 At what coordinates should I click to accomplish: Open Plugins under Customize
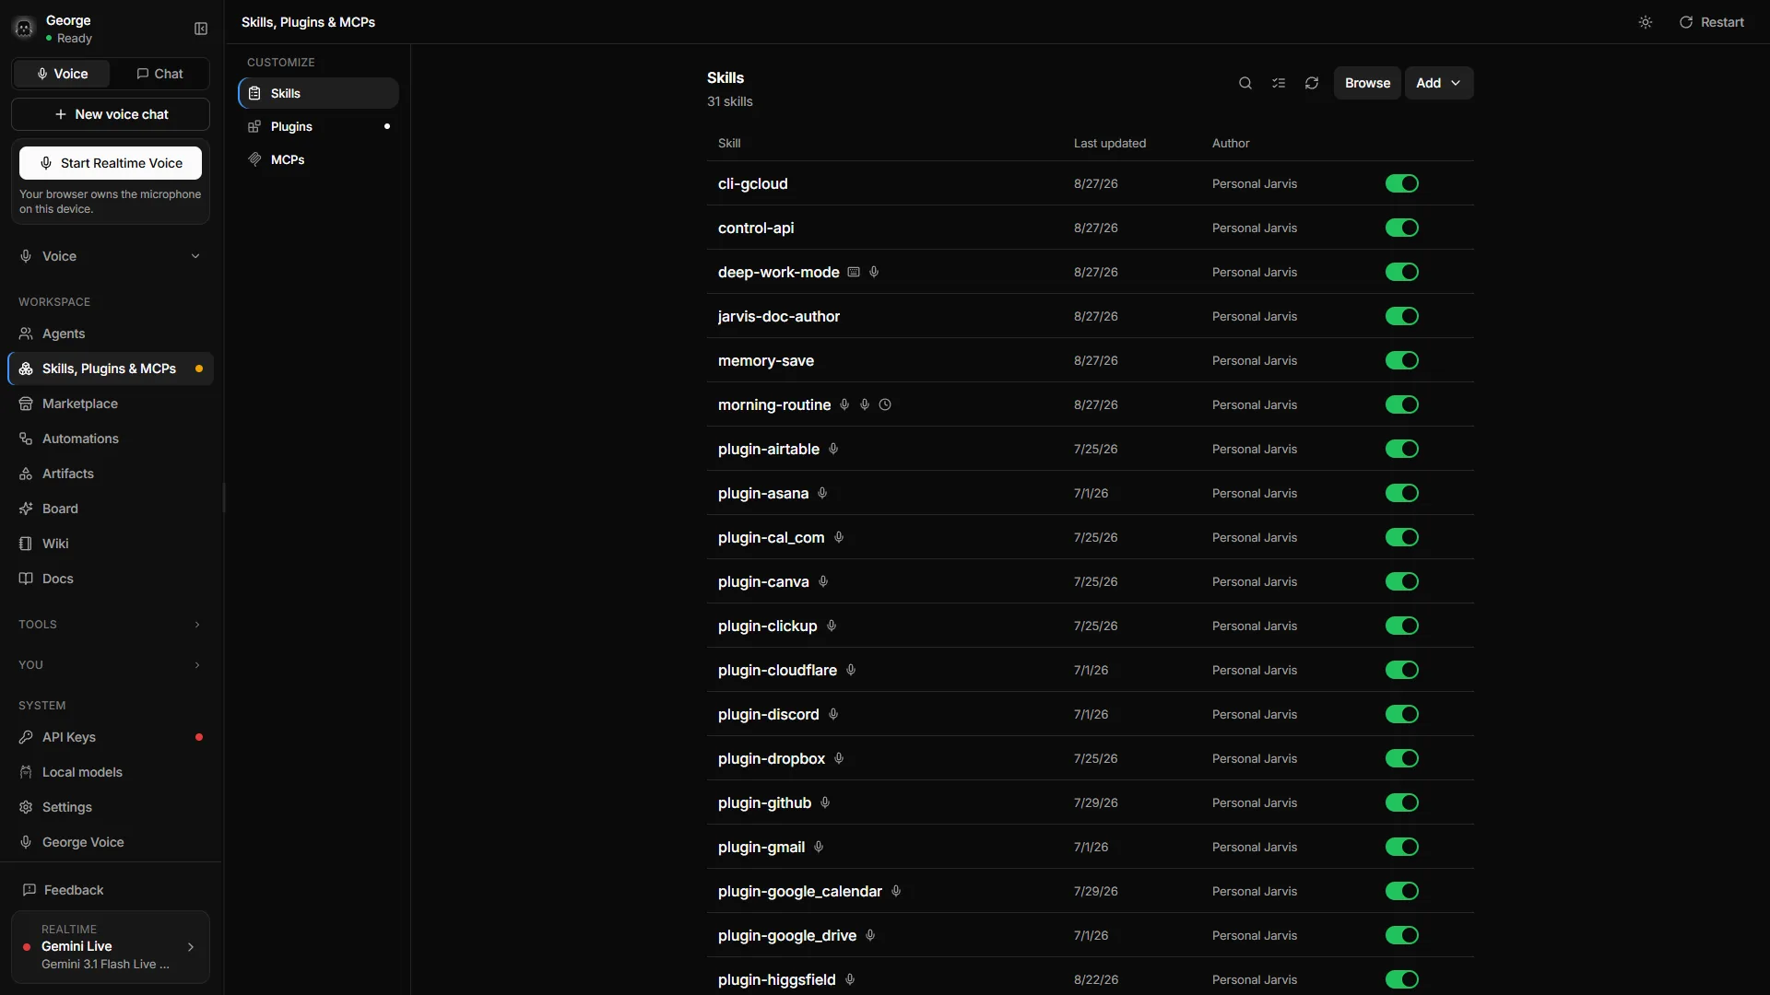pos(318,126)
